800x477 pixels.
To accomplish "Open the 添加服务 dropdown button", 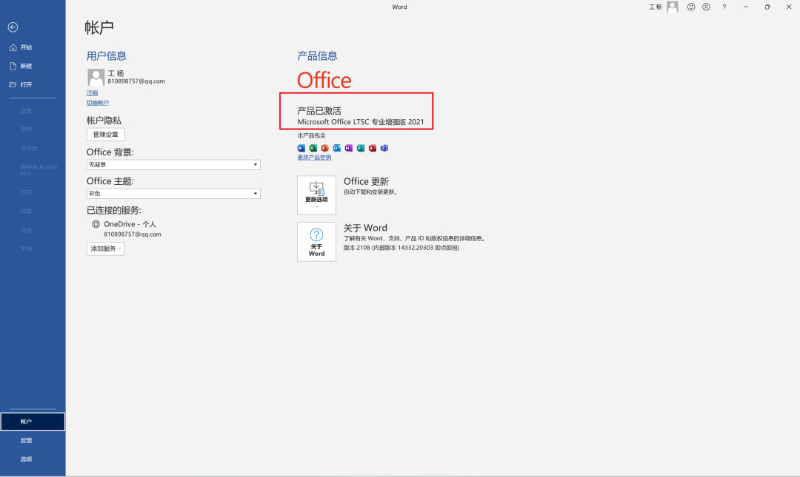I will click(106, 248).
